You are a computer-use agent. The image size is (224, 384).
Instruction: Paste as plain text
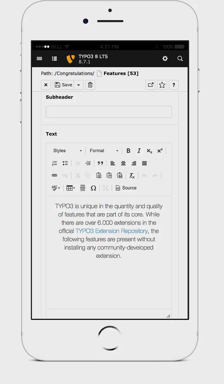pos(109,175)
